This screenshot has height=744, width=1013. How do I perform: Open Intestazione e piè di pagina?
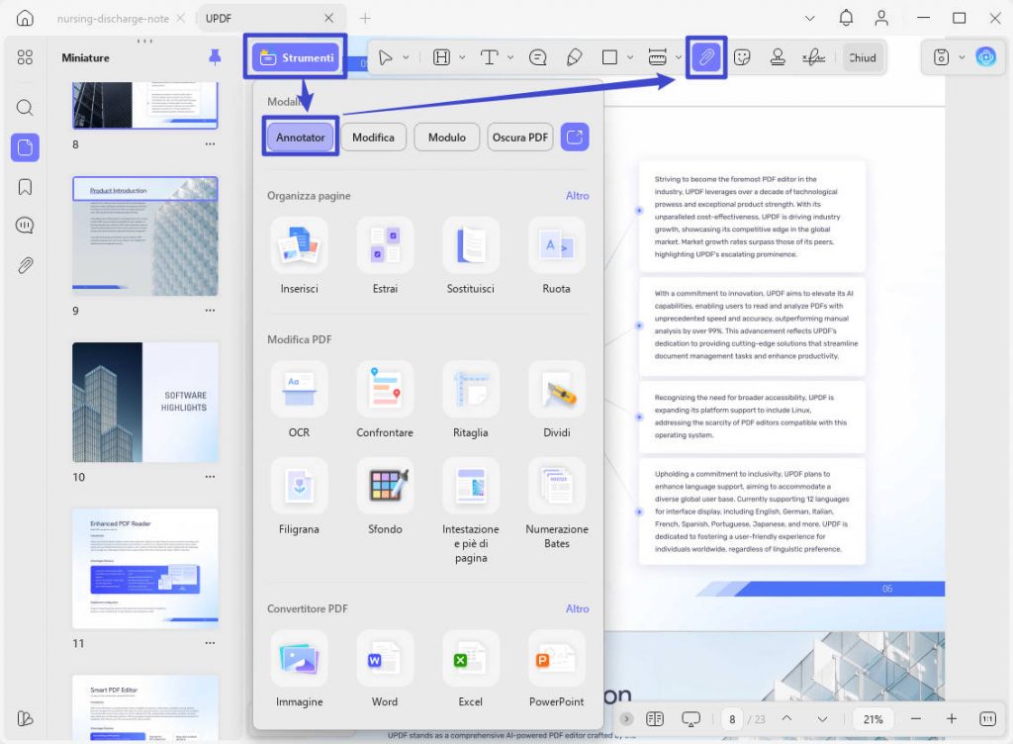coord(470,511)
